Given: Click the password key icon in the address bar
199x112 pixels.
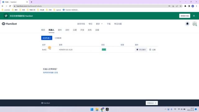Looking at the screenshot, I should (169, 6).
